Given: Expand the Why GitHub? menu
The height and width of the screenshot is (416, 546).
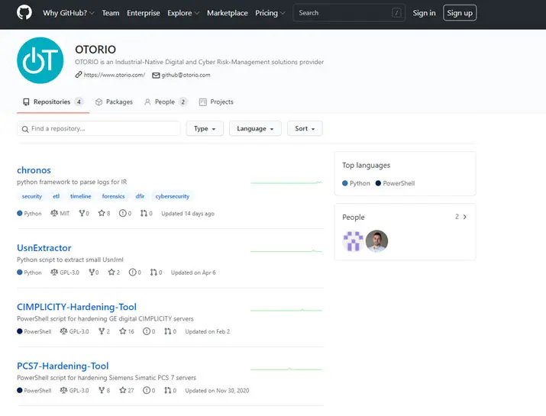Looking at the screenshot, I should [69, 13].
